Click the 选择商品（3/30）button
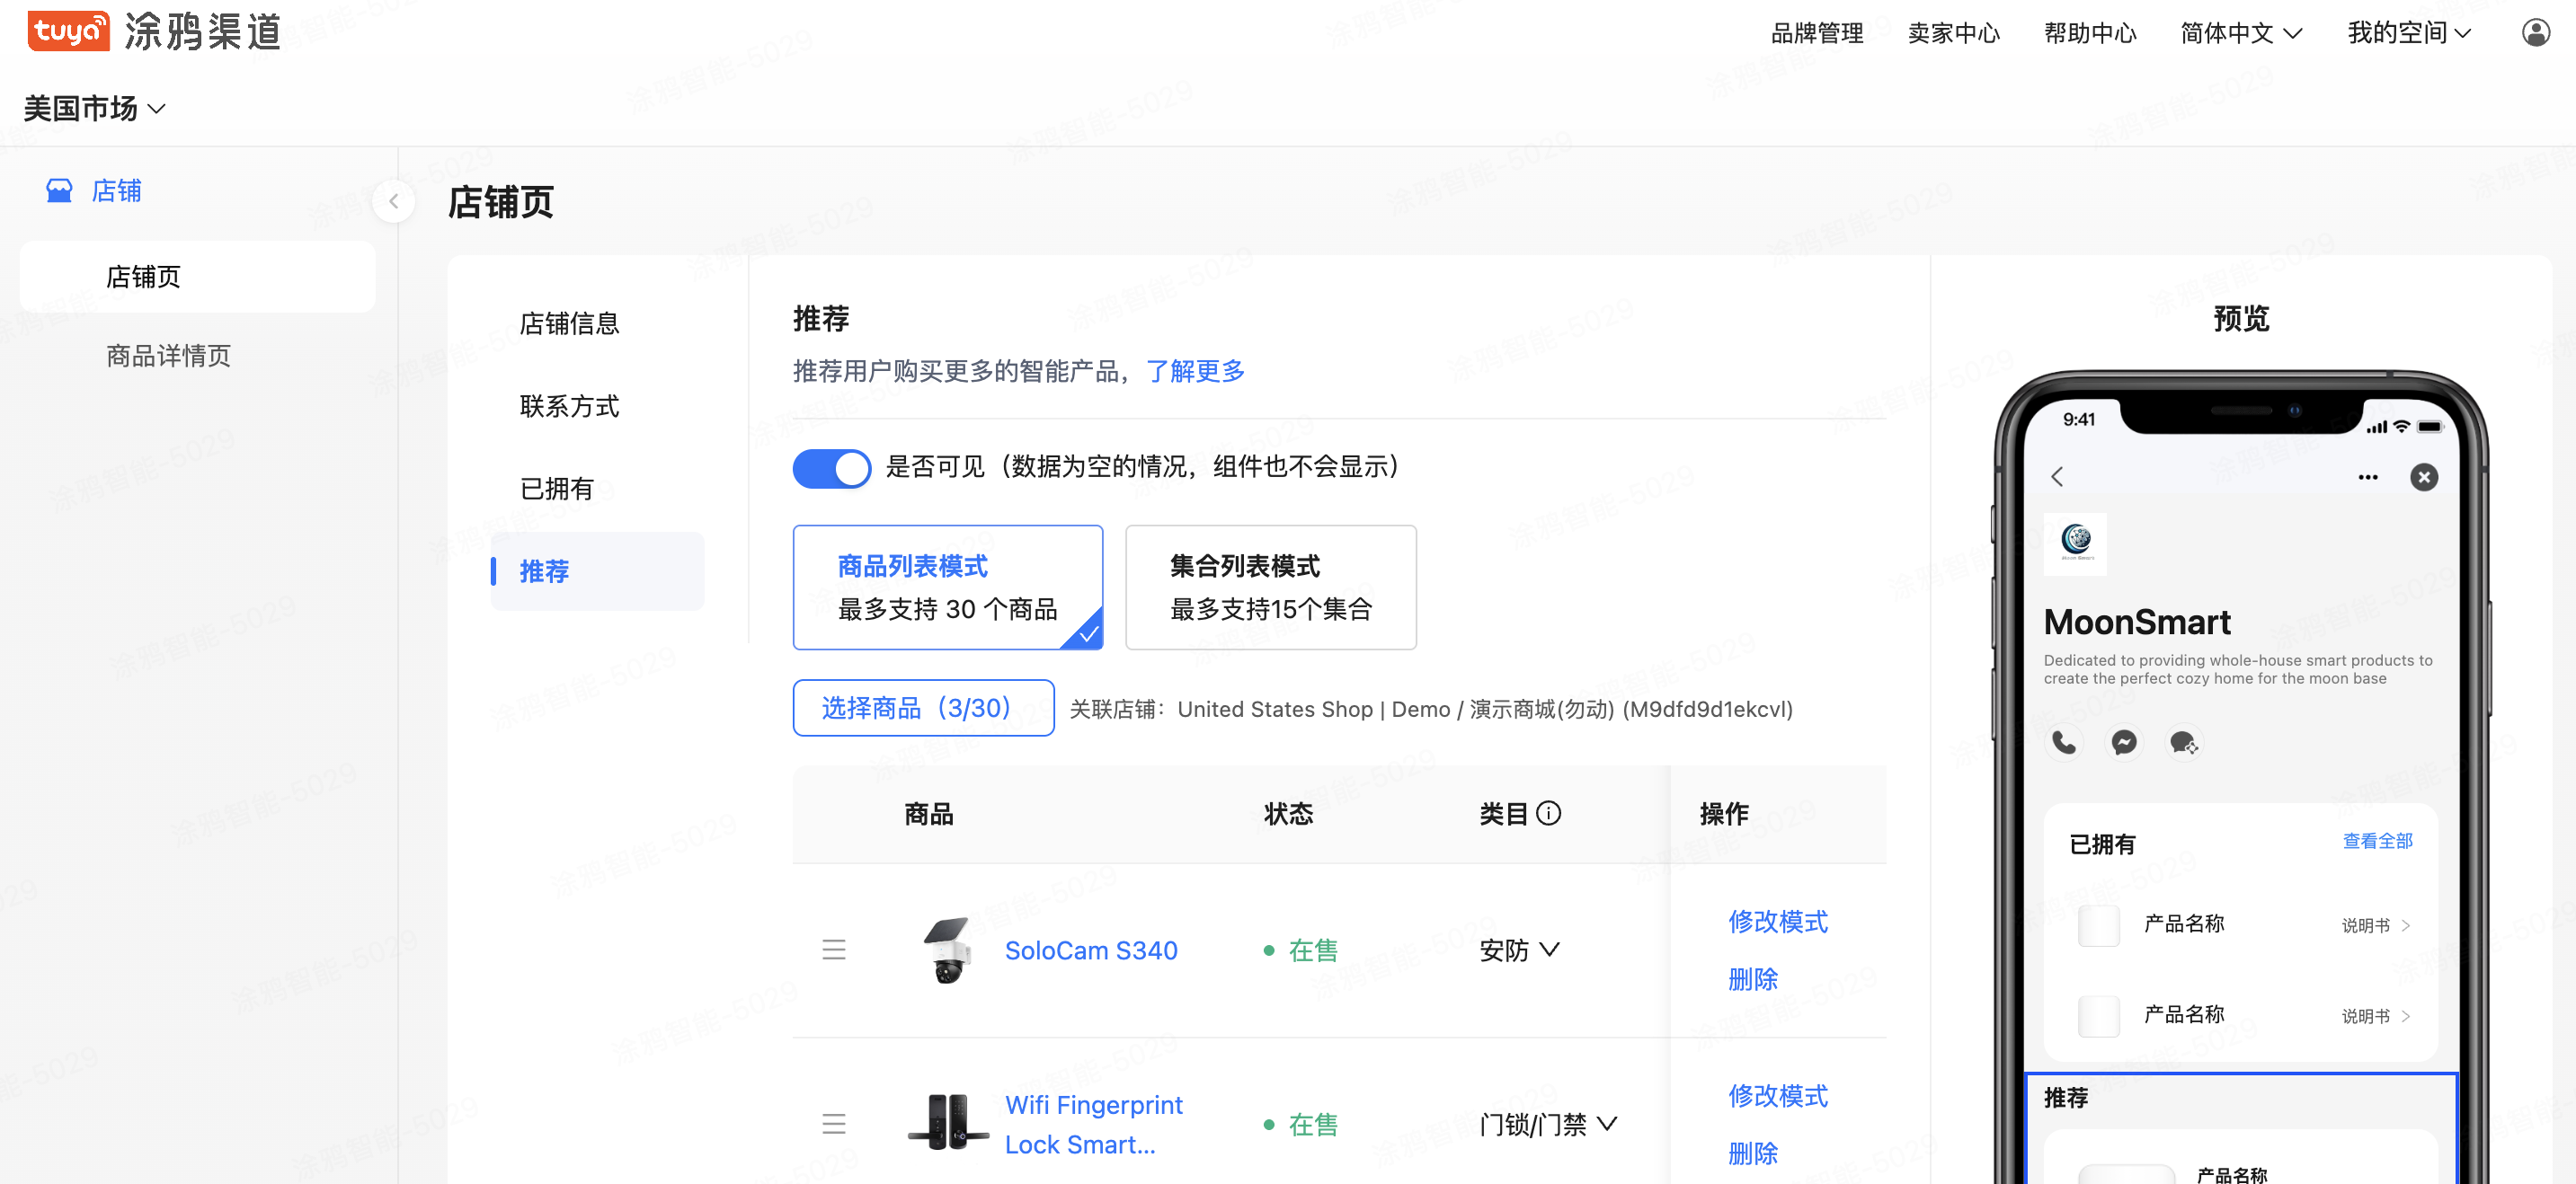 pos(923,707)
